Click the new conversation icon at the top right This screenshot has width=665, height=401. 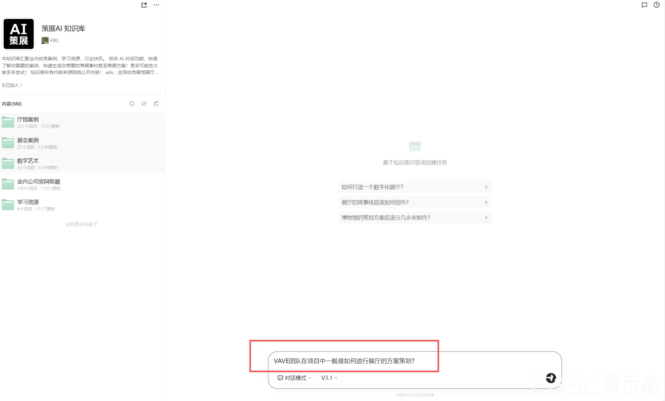[x=644, y=5]
